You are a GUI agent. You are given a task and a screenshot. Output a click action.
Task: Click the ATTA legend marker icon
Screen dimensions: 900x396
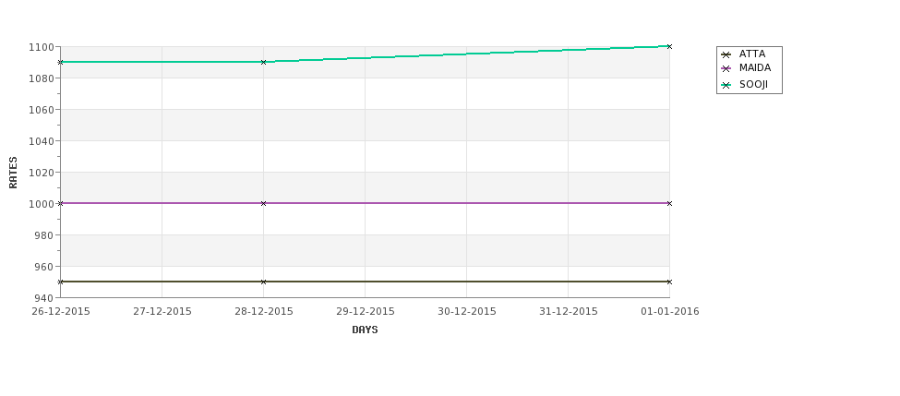point(726,55)
